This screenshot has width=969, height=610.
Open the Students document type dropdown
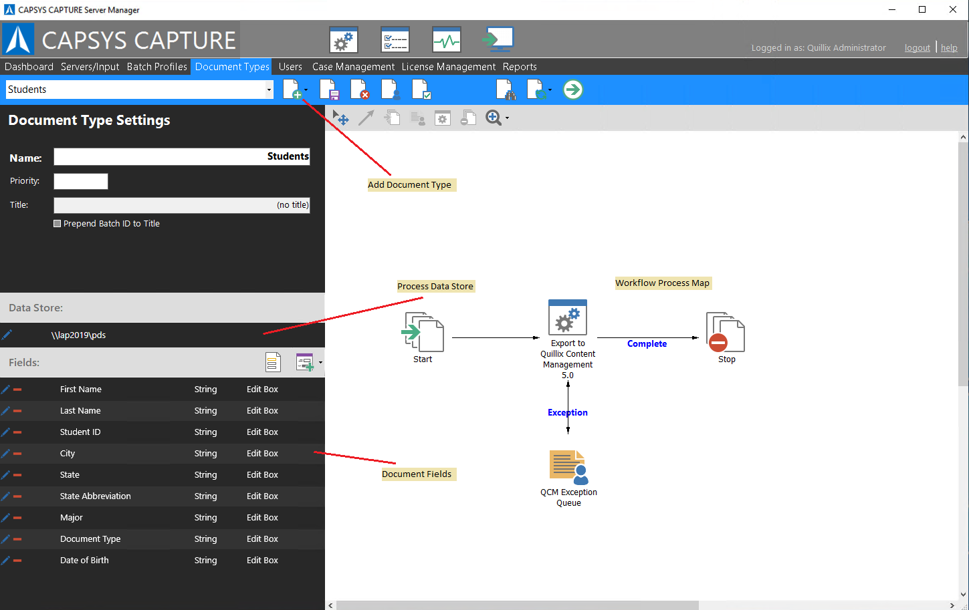[270, 90]
